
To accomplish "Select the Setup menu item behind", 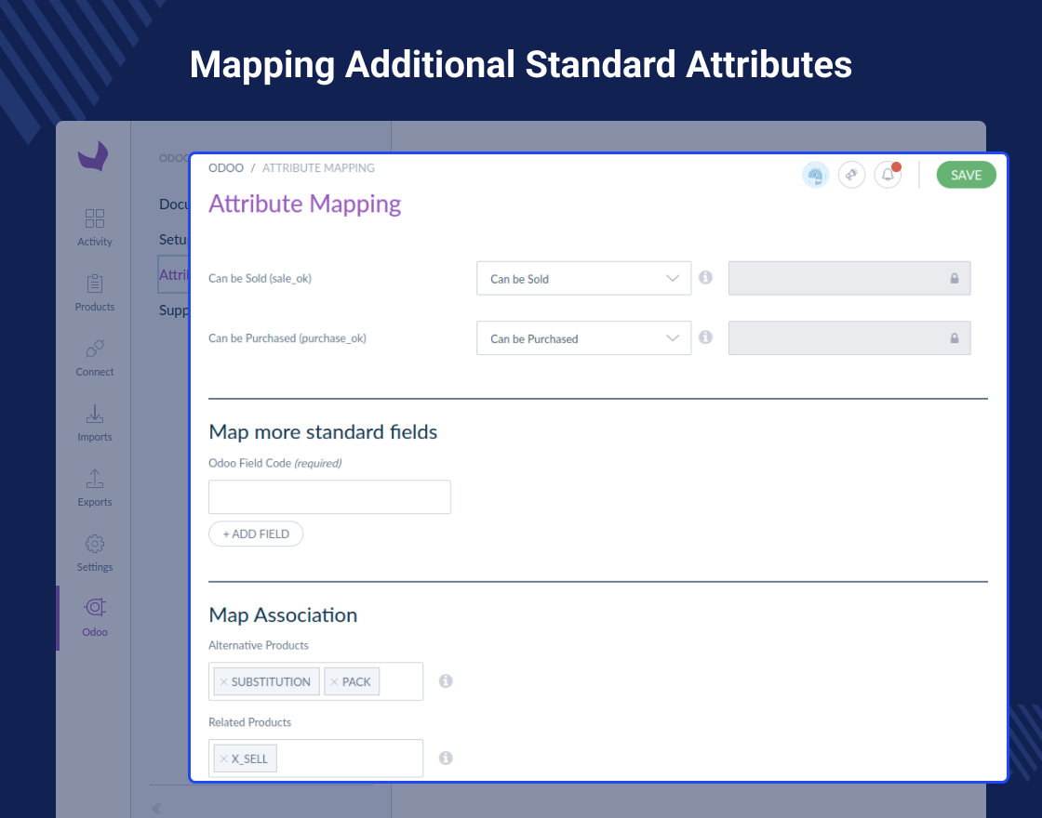I will [x=174, y=240].
